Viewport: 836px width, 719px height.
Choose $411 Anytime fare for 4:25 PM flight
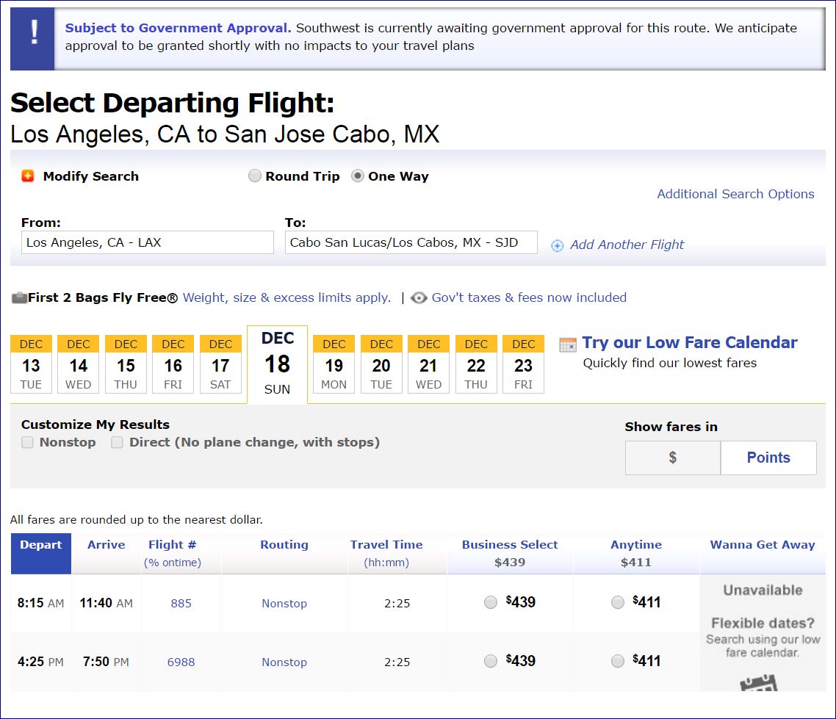(x=618, y=662)
